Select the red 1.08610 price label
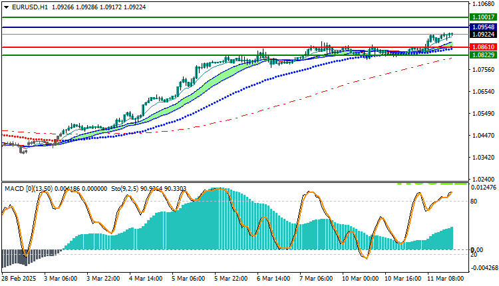499x286 pixels. tap(484, 47)
